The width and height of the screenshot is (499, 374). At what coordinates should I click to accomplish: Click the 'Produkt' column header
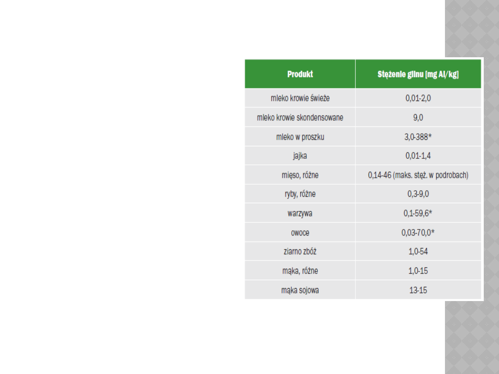click(x=300, y=74)
